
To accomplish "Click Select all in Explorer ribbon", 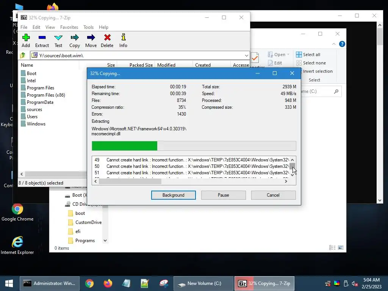I will pyautogui.click(x=308, y=55).
